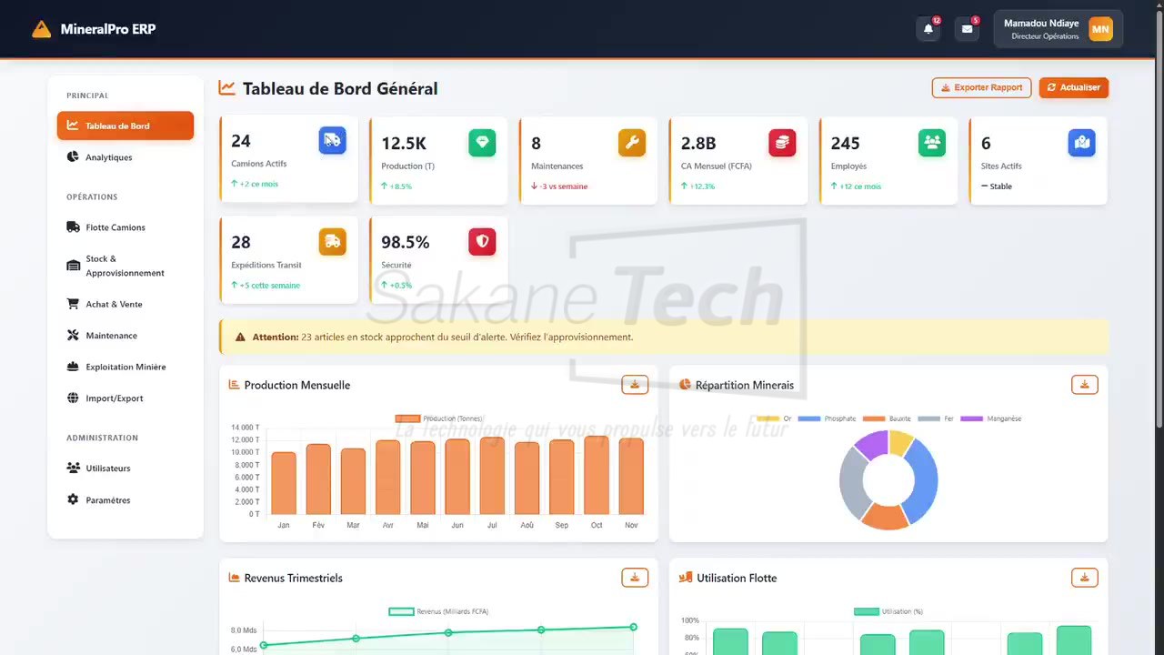The height and width of the screenshot is (655, 1164).
Task: Go to Flotte Camions
Action: (125, 227)
